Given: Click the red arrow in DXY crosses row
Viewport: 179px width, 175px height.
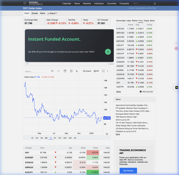Looking at the screenshot, I should pyautogui.click(x=55, y=152).
